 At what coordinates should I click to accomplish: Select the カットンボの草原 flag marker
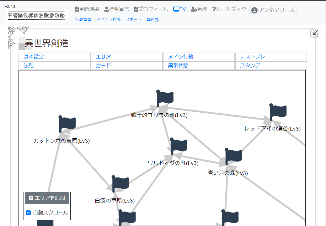(67, 124)
